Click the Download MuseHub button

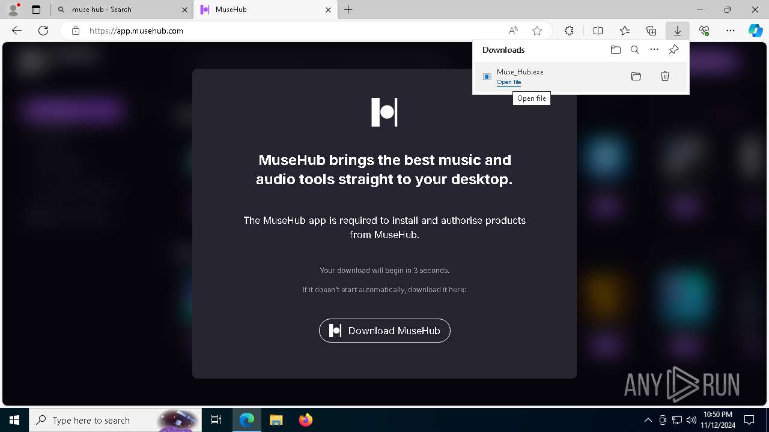point(384,331)
